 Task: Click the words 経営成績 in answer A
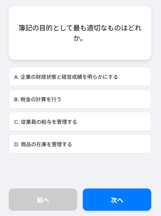[x=72, y=77]
